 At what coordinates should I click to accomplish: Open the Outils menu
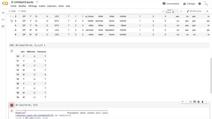[x=61, y=6]
